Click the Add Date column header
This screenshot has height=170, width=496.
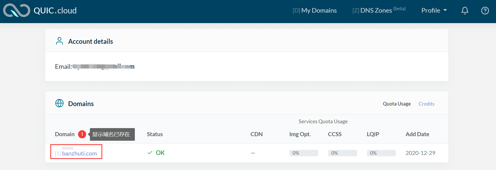click(x=417, y=134)
